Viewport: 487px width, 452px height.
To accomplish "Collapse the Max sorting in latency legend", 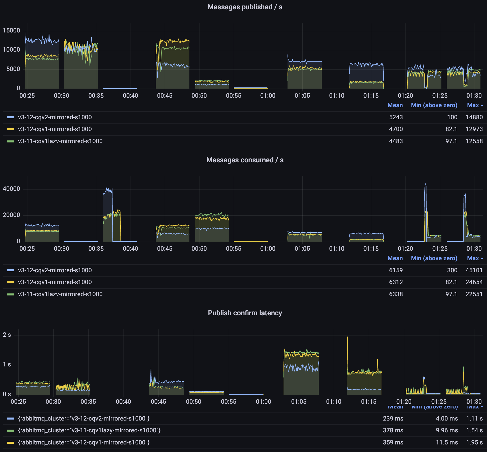I will coord(475,406).
